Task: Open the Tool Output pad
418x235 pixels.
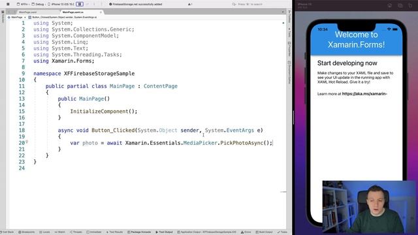Action: [164, 232]
